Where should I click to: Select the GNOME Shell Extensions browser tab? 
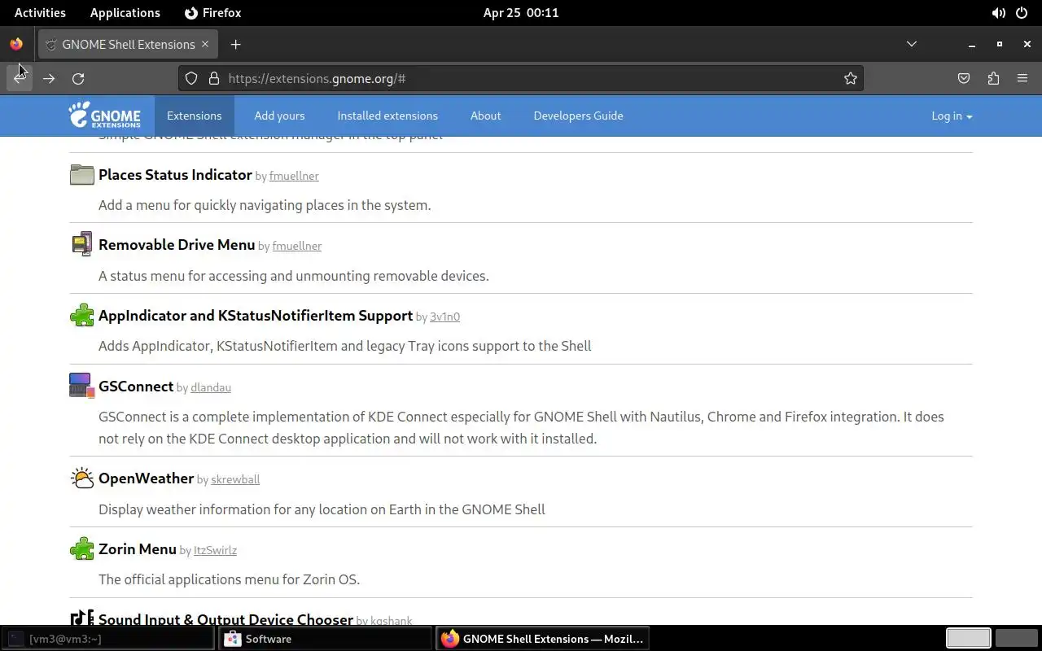click(128, 44)
